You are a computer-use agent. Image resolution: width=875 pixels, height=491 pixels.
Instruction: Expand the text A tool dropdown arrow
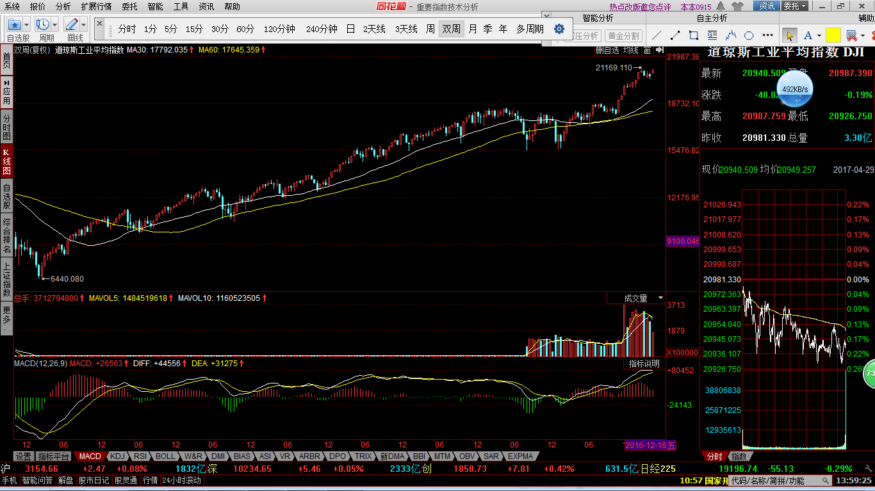(x=819, y=36)
